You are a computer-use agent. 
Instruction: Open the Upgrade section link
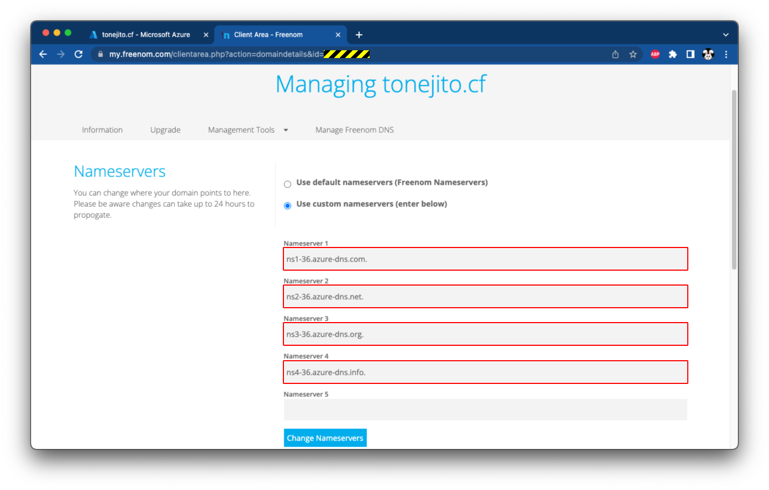click(165, 130)
